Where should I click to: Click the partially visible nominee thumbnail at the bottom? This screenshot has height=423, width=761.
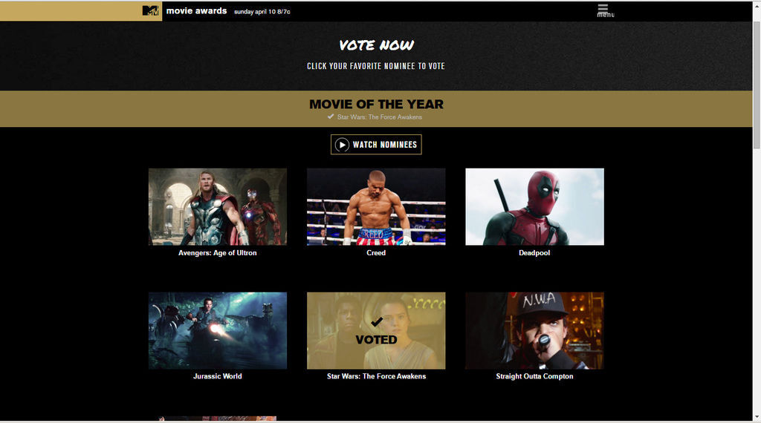pos(218,418)
